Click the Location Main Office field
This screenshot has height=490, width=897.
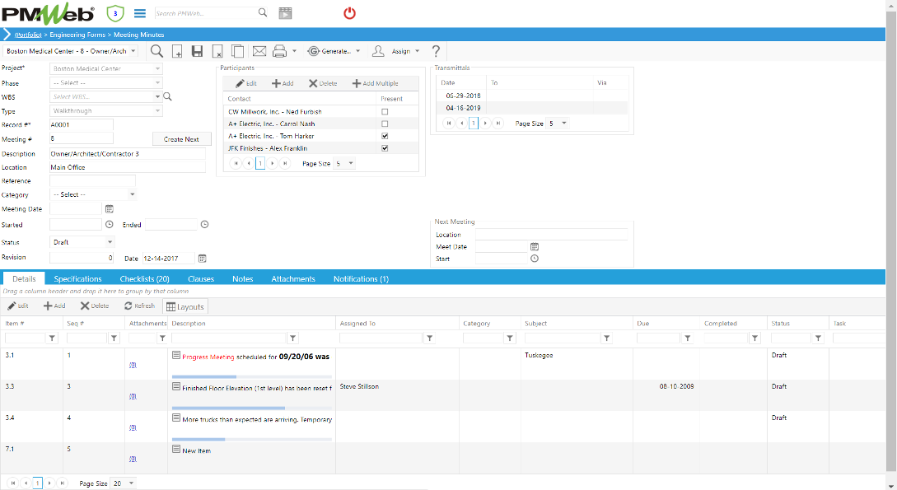[127, 167]
